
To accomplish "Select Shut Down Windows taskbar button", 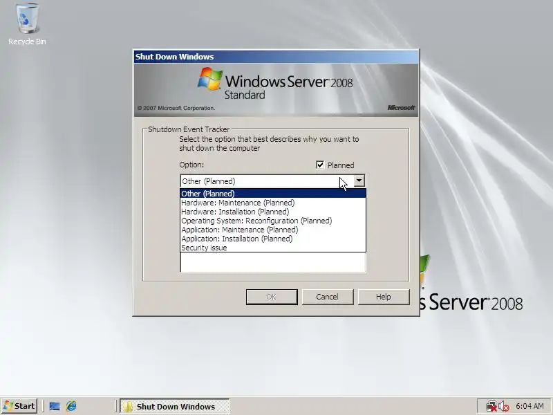I will tap(175, 406).
